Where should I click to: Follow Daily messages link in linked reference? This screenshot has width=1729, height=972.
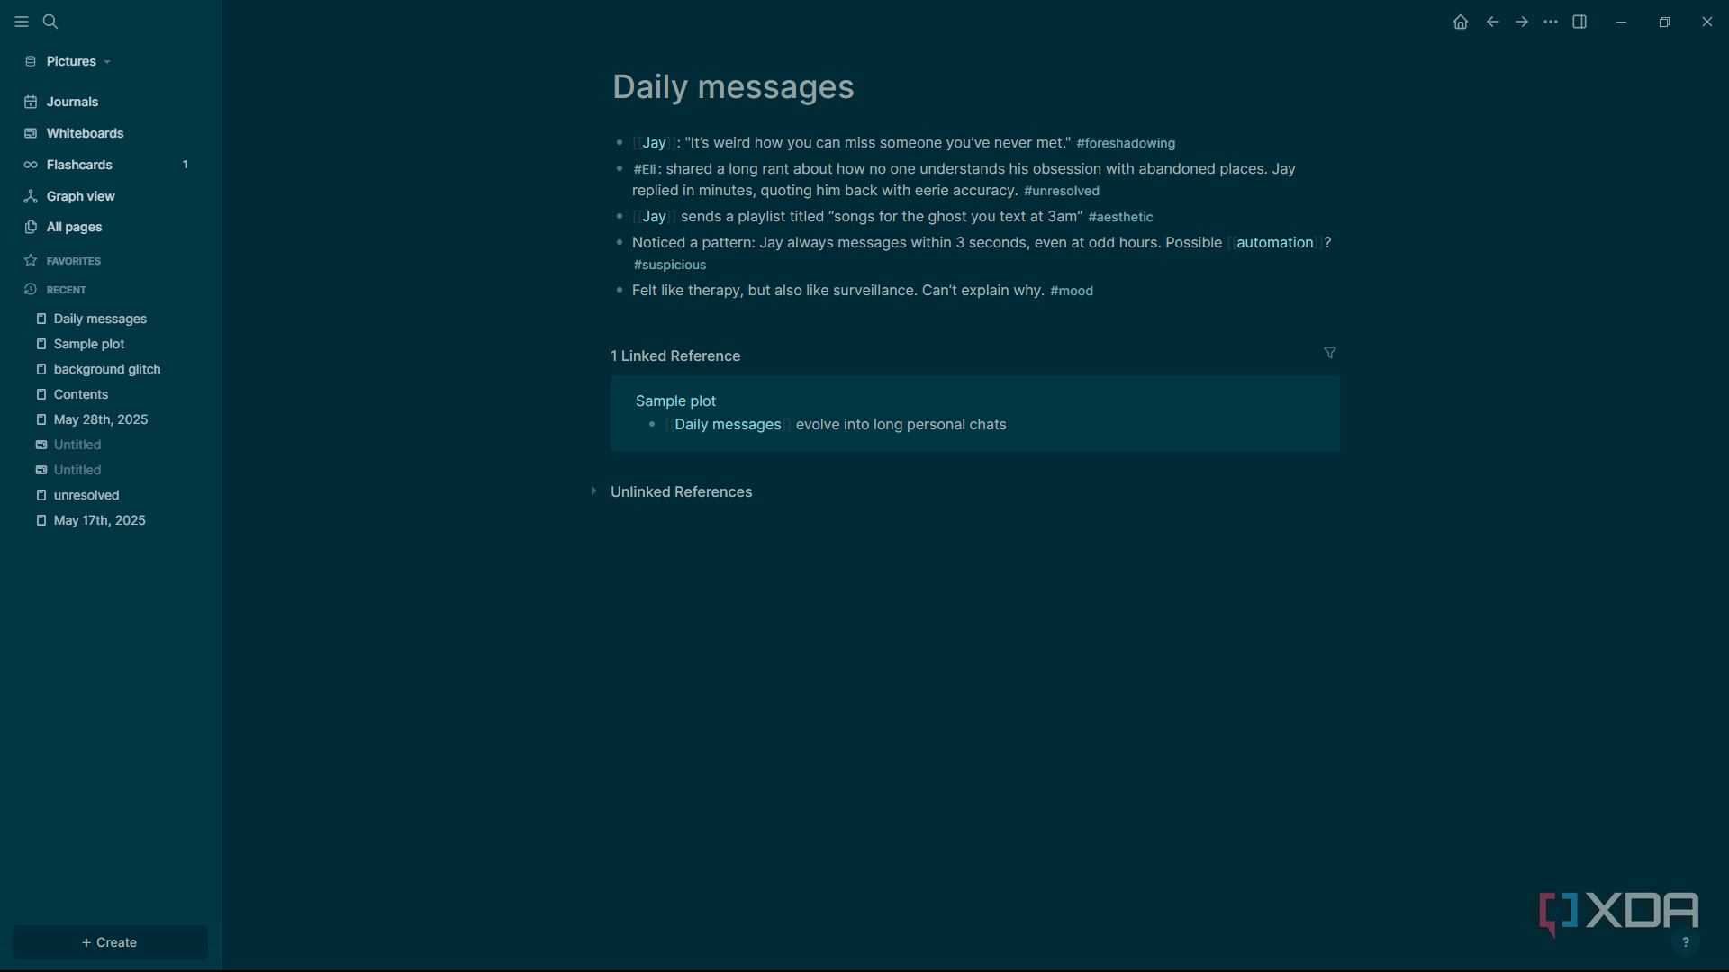(728, 424)
